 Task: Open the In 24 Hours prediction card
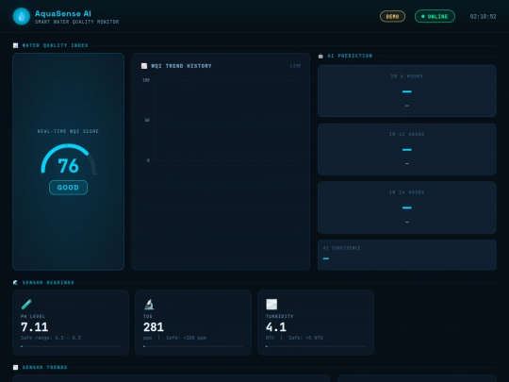coord(407,208)
